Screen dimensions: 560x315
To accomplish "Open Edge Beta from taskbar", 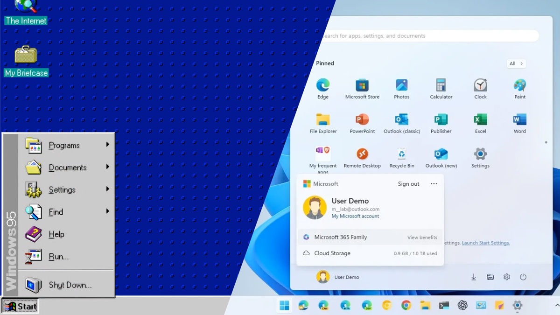I will (x=345, y=305).
